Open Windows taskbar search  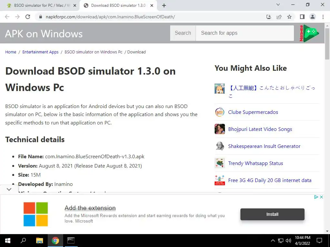tap(23, 241)
